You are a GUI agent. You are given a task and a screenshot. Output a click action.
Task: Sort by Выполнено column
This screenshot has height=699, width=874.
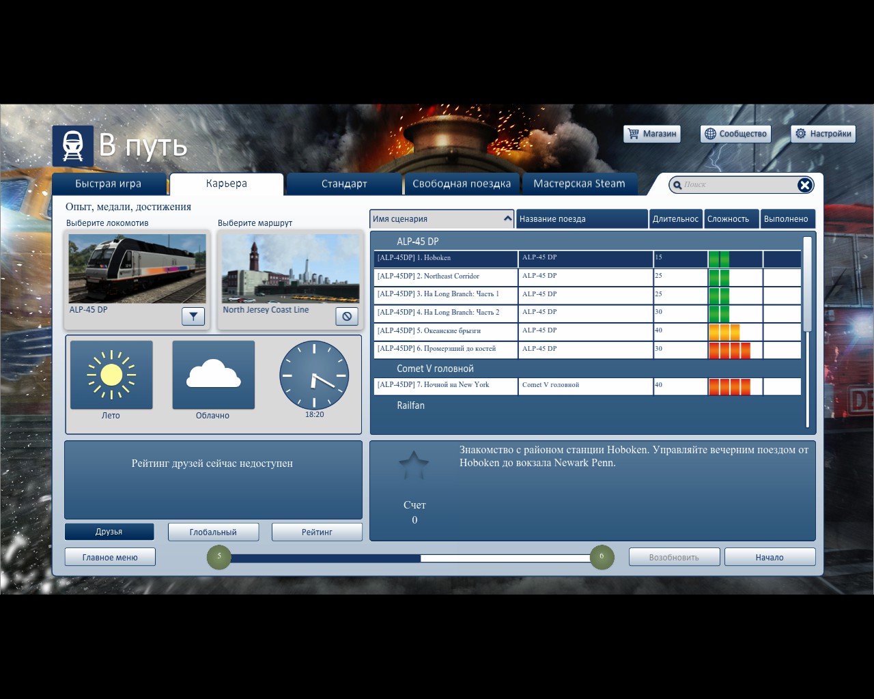[x=788, y=218]
